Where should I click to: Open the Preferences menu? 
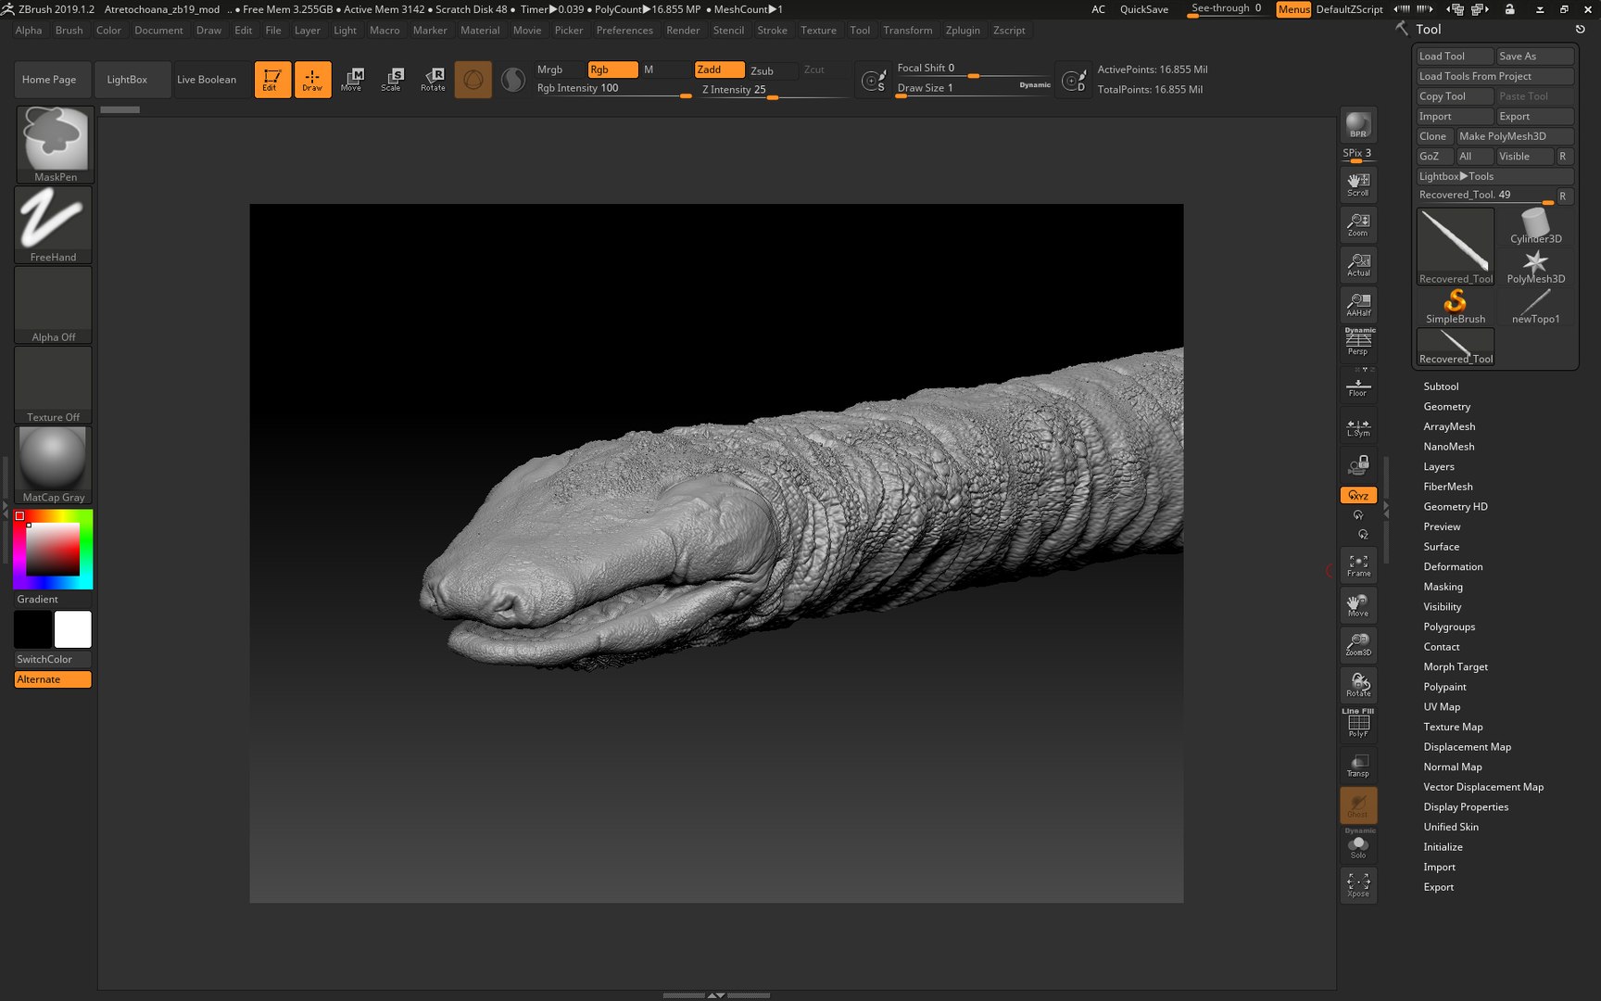[624, 31]
